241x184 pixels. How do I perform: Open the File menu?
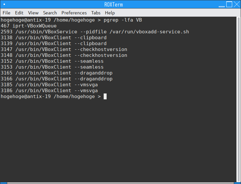pyautogui.click(x=7, y=13)
